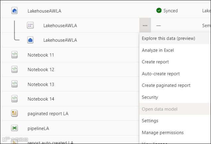Choose Auto-create report option

coord(161,74)
